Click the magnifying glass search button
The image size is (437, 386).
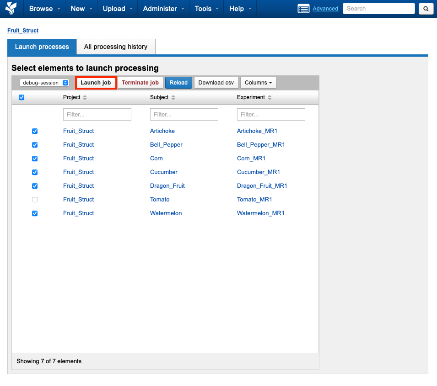[x=426, y=9]
